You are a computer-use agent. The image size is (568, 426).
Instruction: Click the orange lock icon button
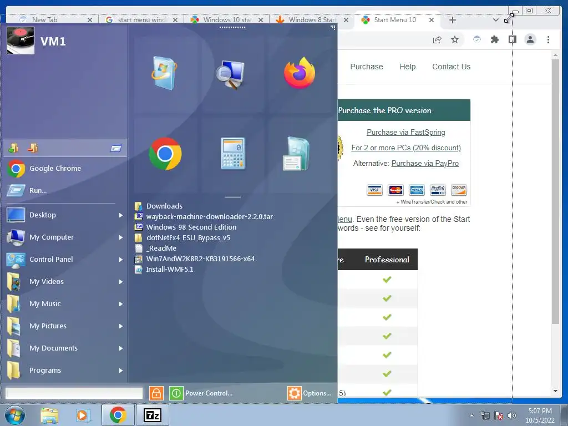pos(156,393)
